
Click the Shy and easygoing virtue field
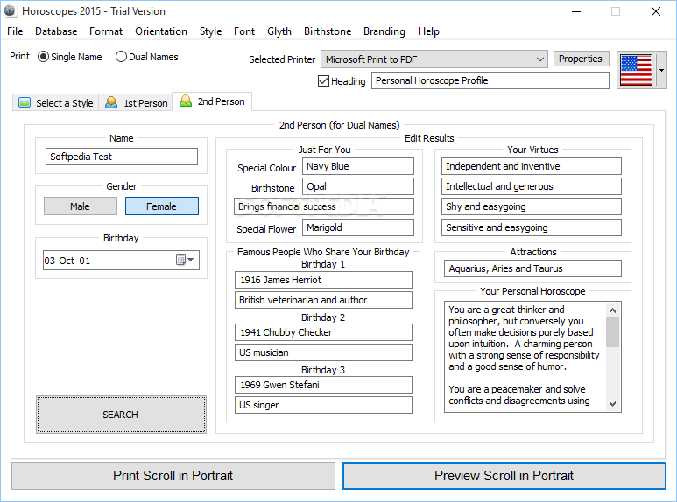click(532, 206)
